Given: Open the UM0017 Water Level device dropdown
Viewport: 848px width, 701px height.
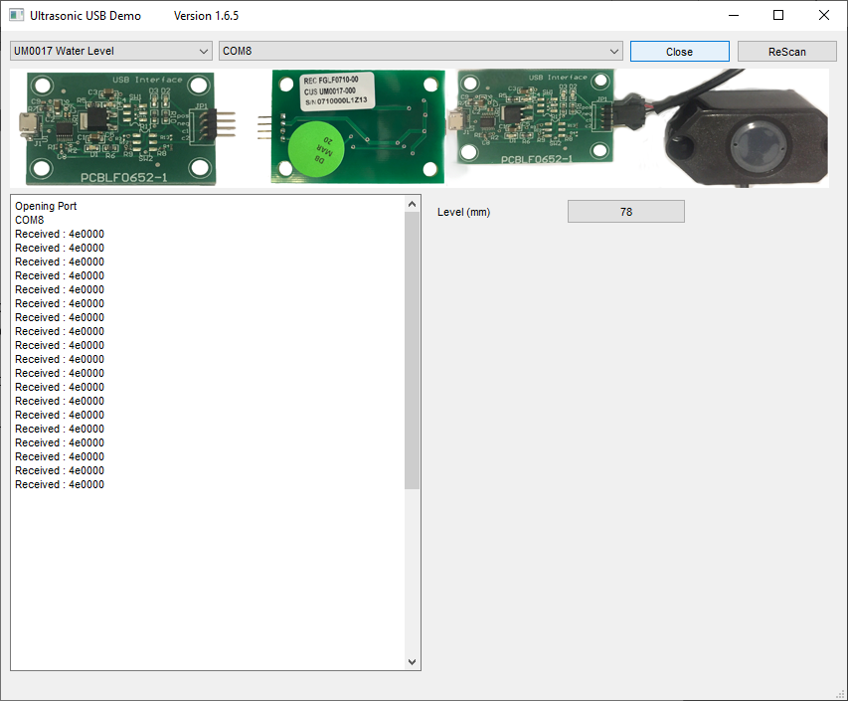Looking at the screenshot, I should [x=111, y=52].
